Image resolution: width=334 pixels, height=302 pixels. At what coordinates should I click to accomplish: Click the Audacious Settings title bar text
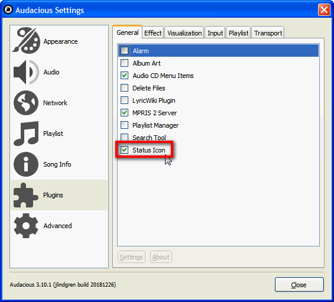click(50, 10)
